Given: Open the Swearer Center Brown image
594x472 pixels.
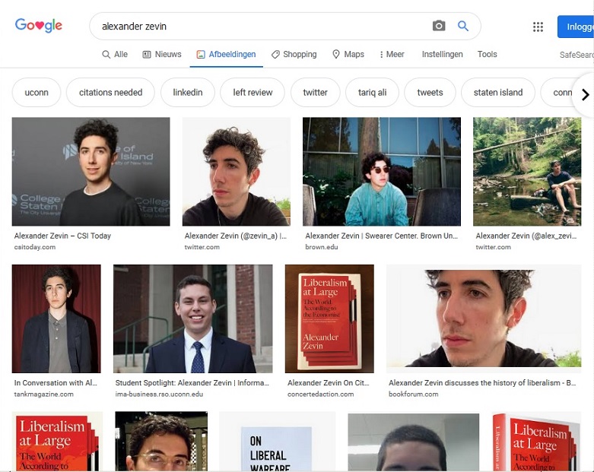Looking at the screenshot, I should [x=382, y=172].
